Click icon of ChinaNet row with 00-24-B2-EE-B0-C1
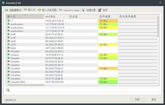Viewport: 165px width, 105px height. click(9, 51)
